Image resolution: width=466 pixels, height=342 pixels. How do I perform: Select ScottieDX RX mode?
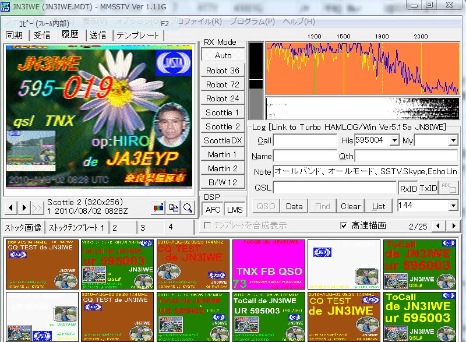click(223, 140)
